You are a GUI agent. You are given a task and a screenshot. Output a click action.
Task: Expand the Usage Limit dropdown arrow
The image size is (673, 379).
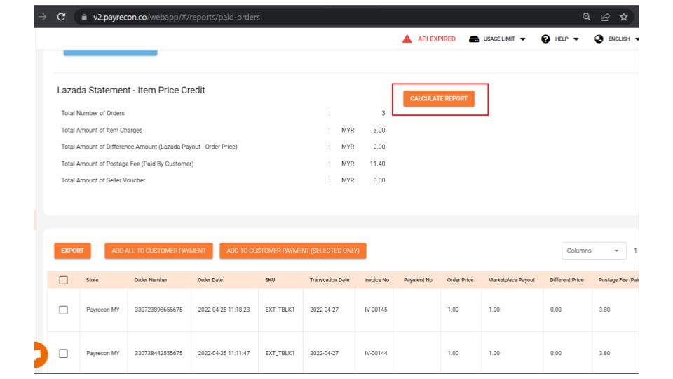click(523, 39)
